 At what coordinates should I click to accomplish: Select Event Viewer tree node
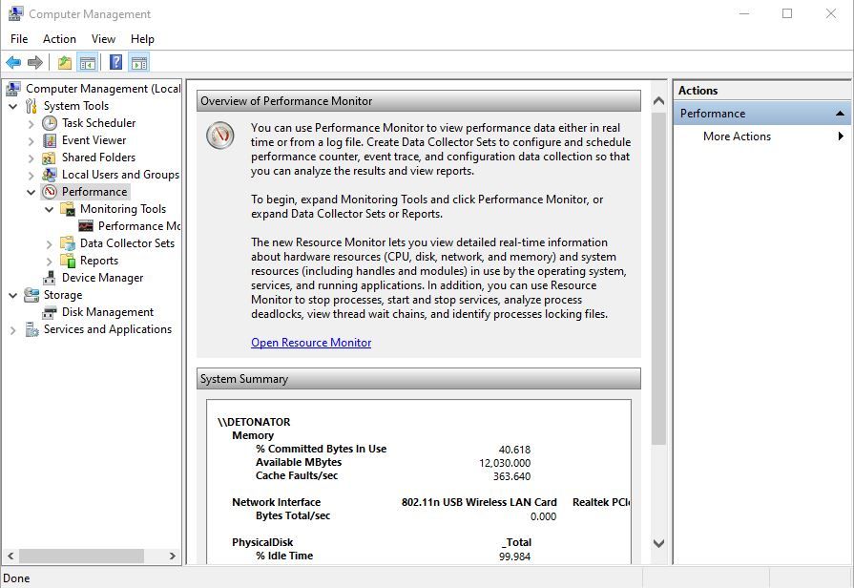[94, 140]
